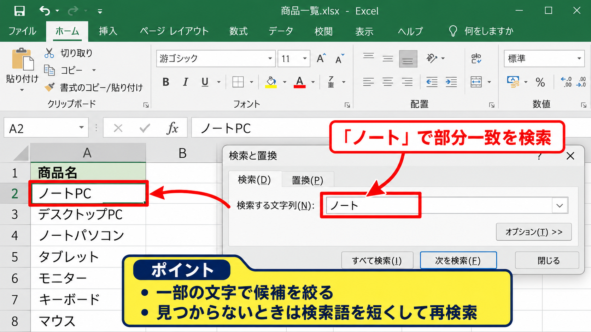Apply percent style format
Viewport: 591px width, 332px height.
(540, 82)
